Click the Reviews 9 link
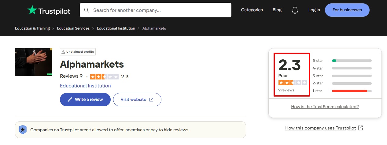This screenshot has width=387, height=145. [71, 76]
